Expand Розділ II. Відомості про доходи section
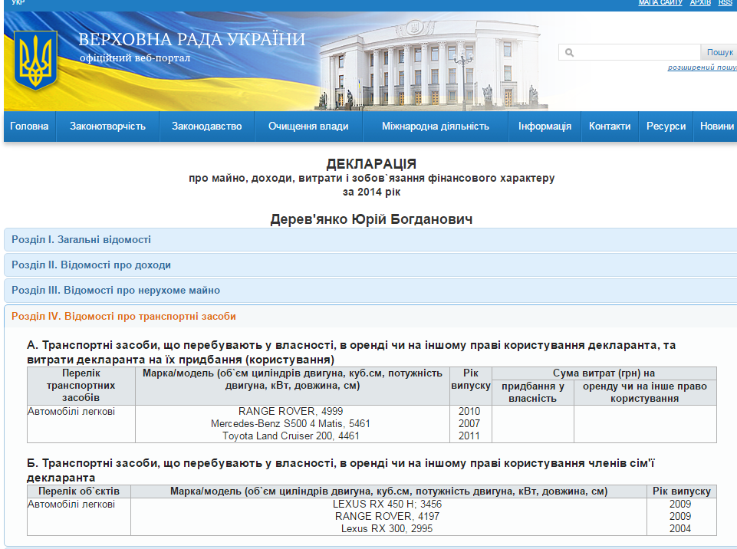This screenshot has width=737, height=549. 91,265
